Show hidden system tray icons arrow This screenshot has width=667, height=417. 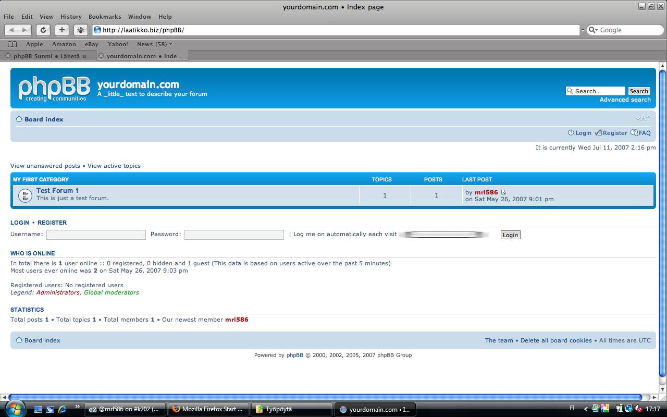click(585, 409)
